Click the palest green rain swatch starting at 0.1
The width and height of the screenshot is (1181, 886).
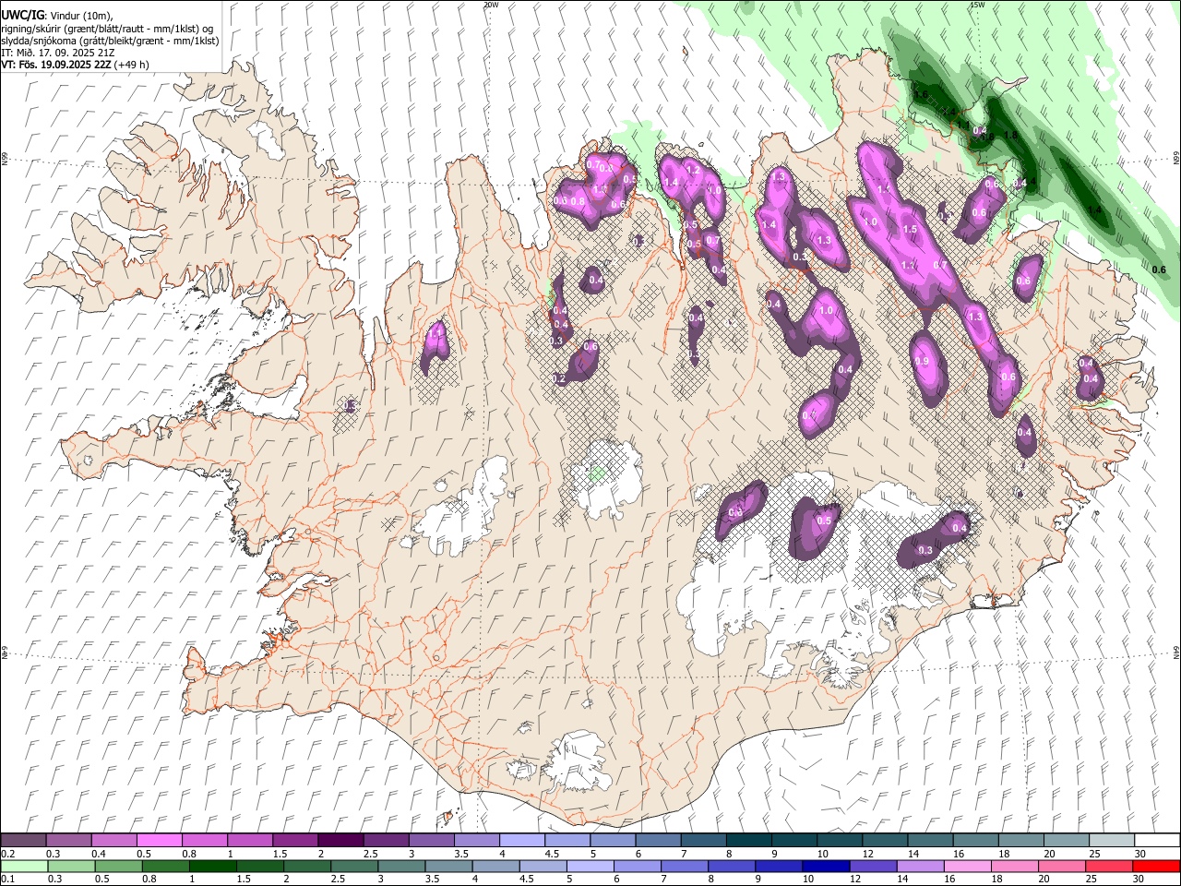pyautogui.click(x=24, y=867)
